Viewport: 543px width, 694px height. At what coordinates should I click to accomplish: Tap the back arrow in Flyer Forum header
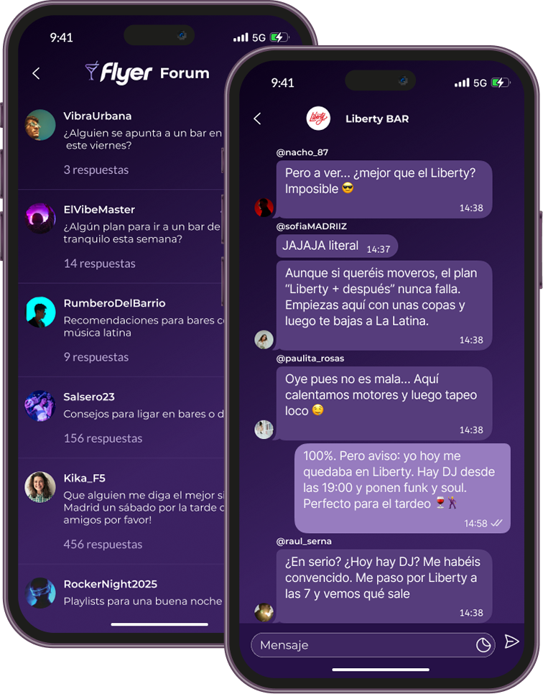37,73
